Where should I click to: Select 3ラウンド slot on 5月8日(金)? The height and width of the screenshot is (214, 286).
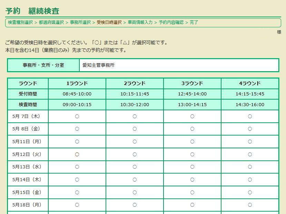click(192, 129)
